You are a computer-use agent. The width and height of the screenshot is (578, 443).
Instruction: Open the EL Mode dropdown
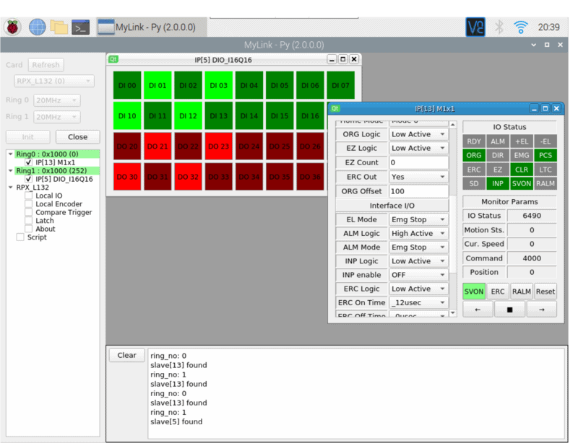[x=418, y=219]
